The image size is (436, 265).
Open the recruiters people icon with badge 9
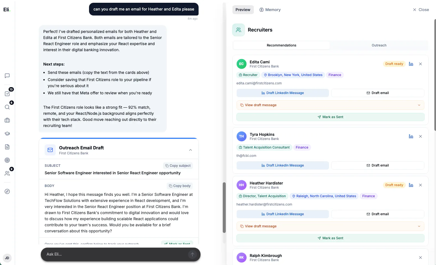coord(7,173)
